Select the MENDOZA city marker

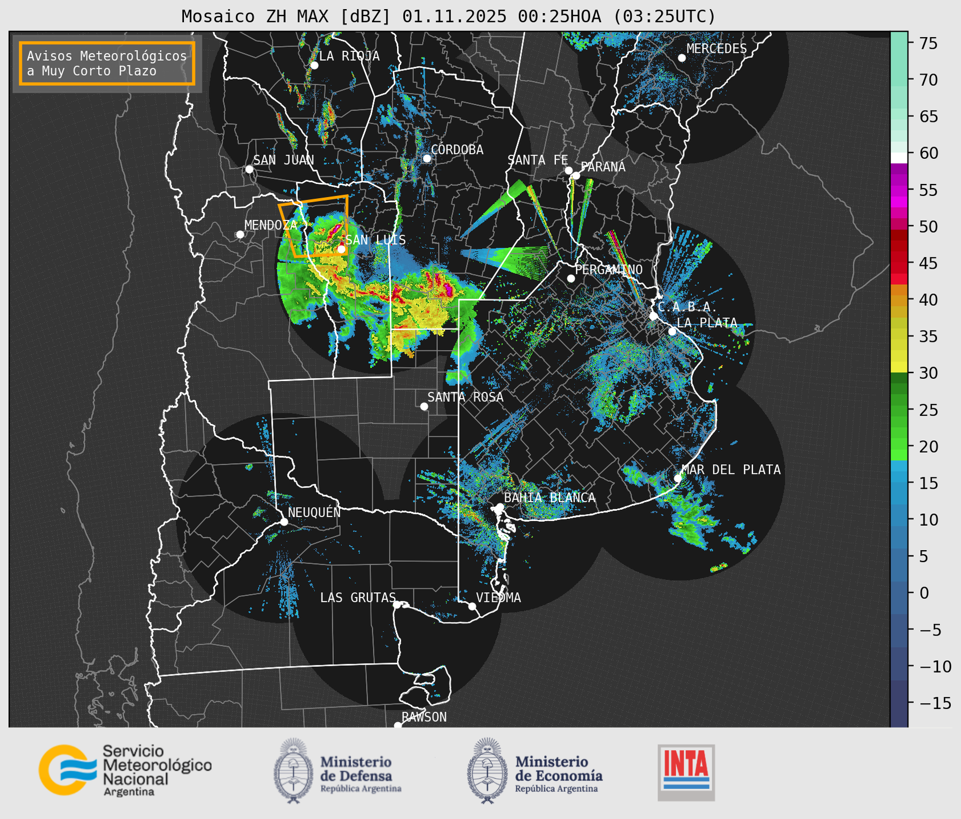(x=240, y=235)
